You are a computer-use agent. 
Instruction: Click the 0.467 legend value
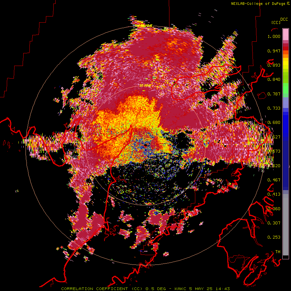274,180
